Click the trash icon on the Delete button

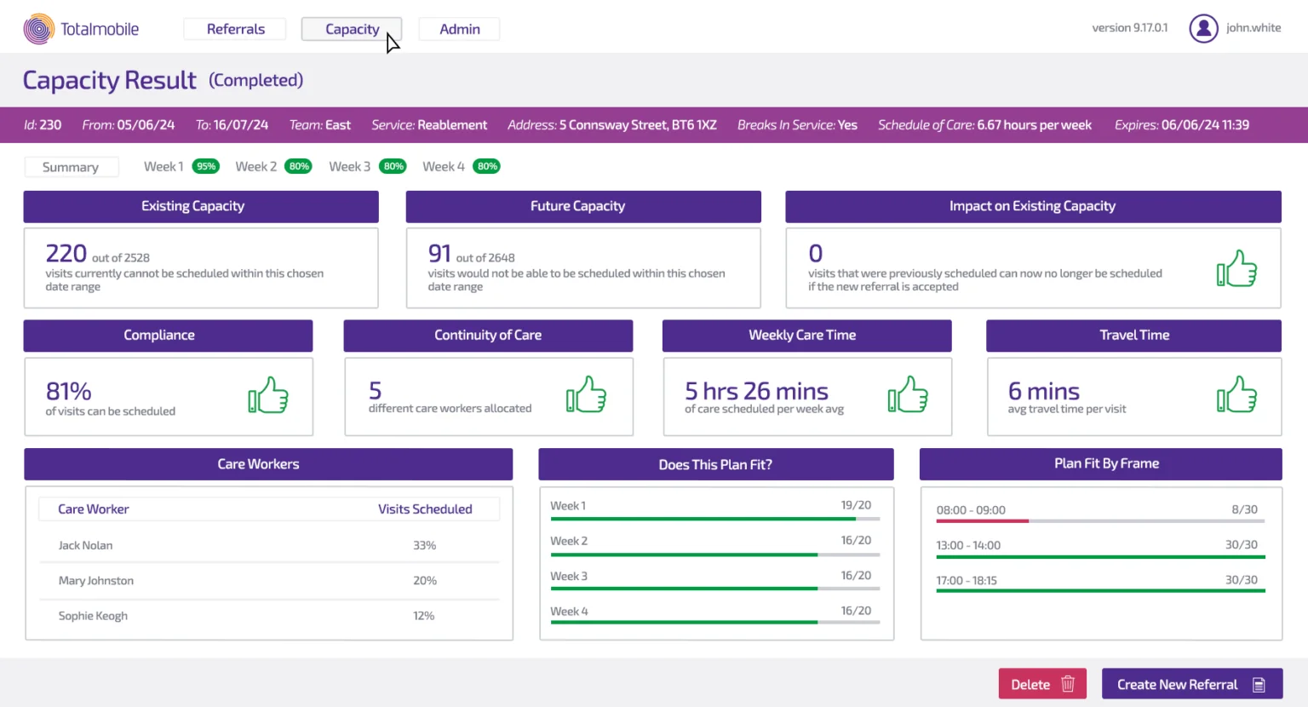pos(1067,683)
